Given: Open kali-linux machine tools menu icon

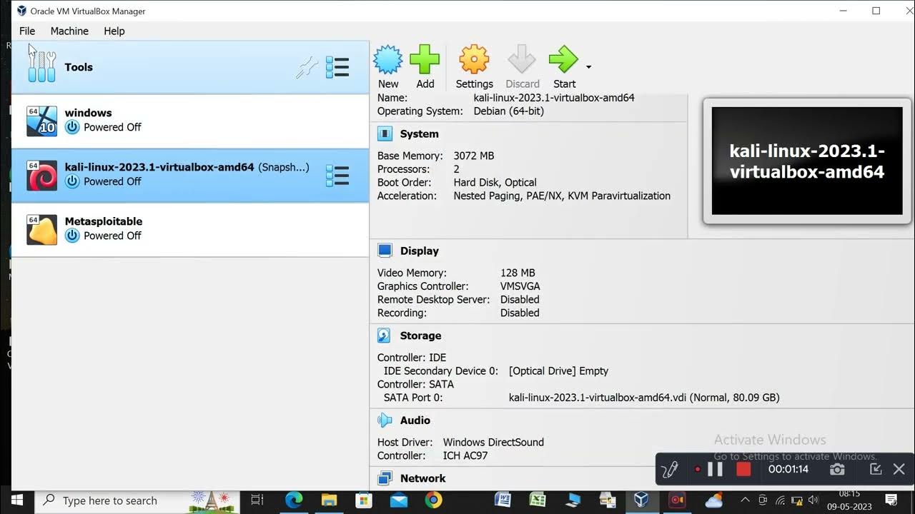Looking at the screenshot, I should click(x=337, y=176).
